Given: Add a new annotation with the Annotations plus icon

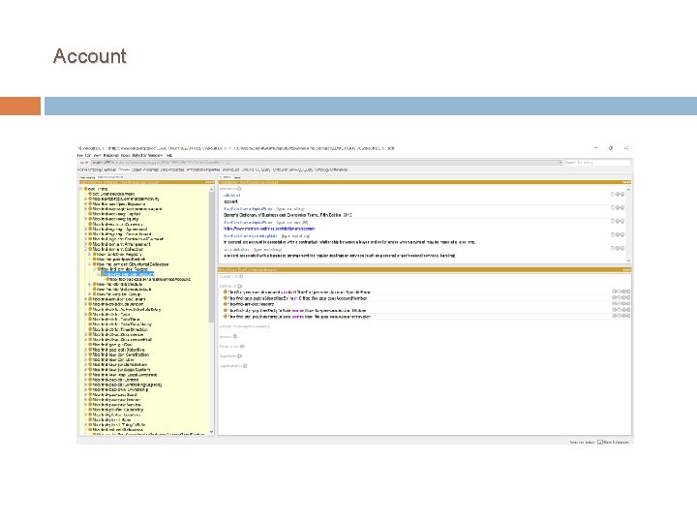Looking at the screenshot, I should click(239, 189).
